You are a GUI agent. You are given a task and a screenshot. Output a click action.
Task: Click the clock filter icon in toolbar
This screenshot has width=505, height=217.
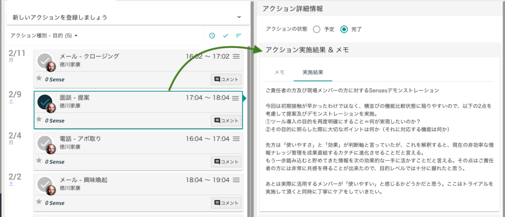pyautogui.click(x=212, y=36)
